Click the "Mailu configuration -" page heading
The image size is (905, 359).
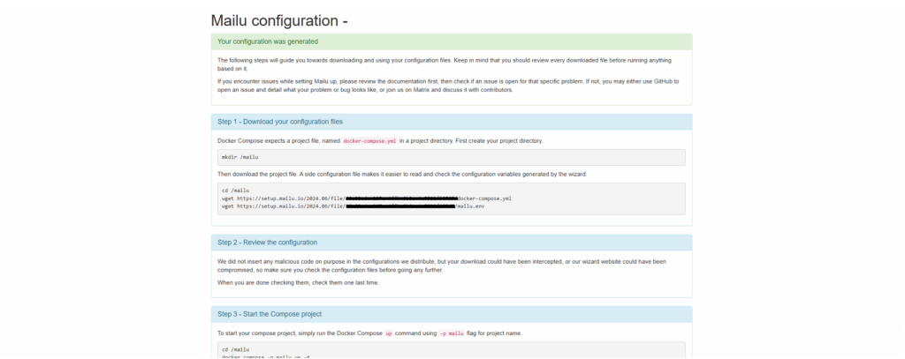pos(279,21)
